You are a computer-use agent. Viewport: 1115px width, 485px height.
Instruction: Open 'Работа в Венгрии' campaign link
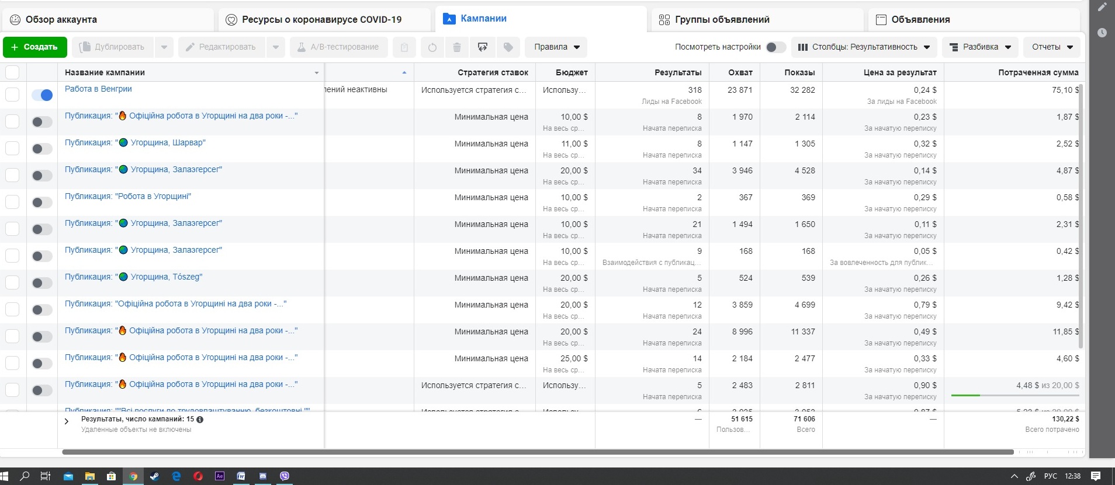tap(98, 89)
